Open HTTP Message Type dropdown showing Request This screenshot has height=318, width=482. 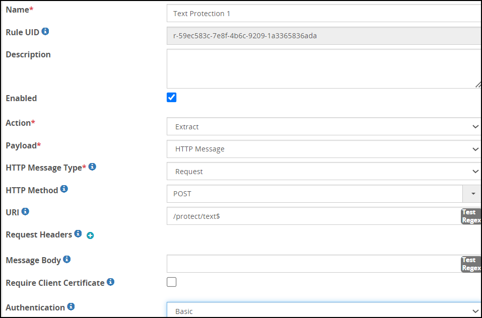(324, 171)
